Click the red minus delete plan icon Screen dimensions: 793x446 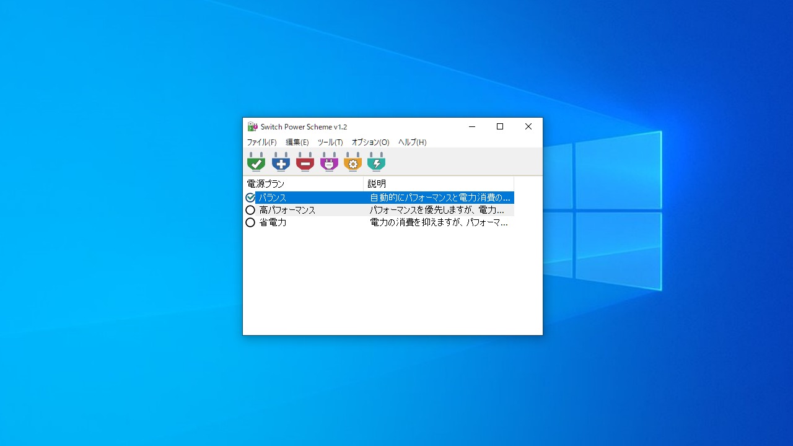click(x=305, y=162)
